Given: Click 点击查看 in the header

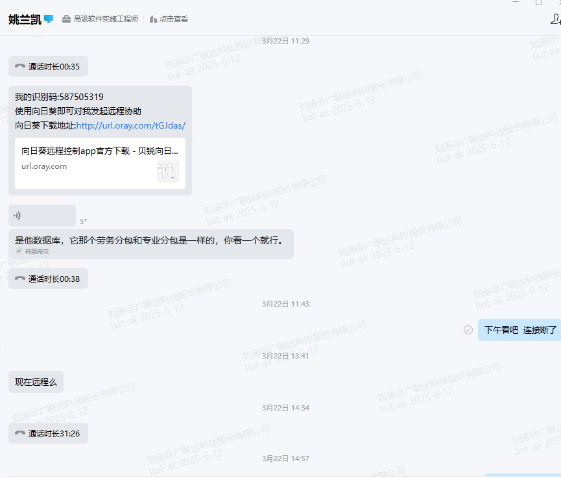Looking at the screenshot, I should coord(174,19).
